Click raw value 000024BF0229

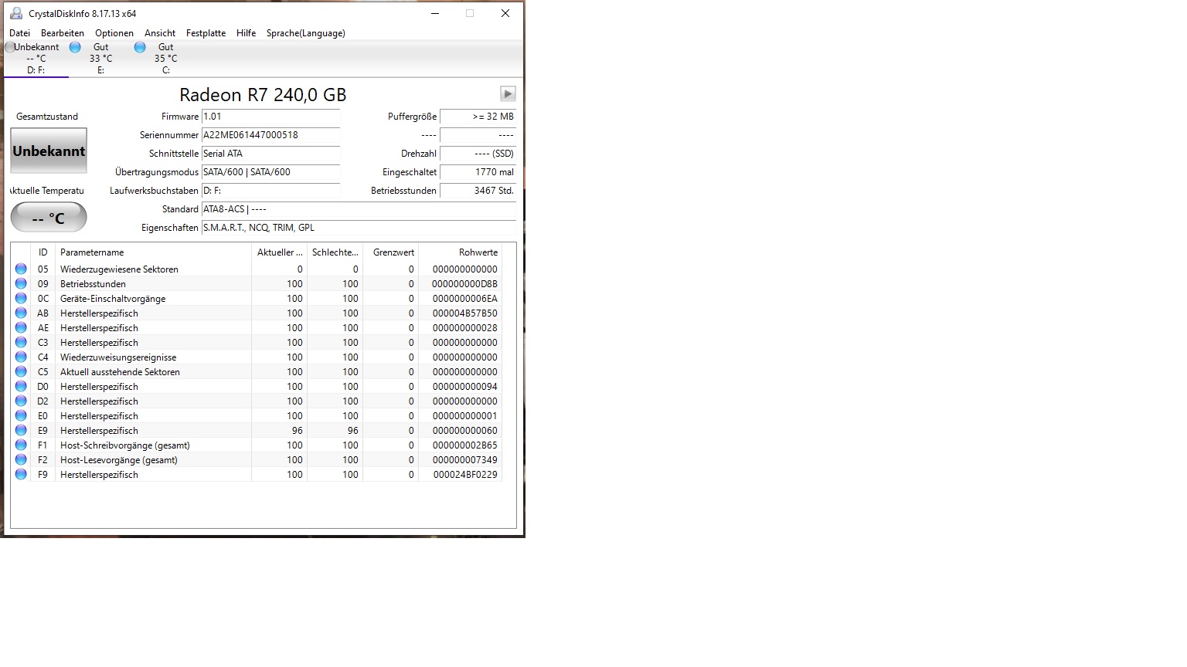click(x=465, y=475)
